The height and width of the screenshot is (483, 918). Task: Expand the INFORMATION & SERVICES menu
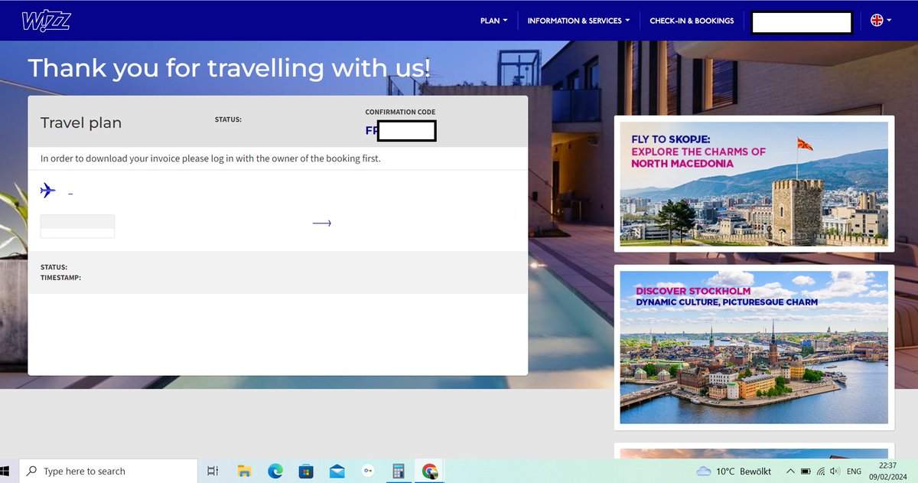tap(578, 21)
